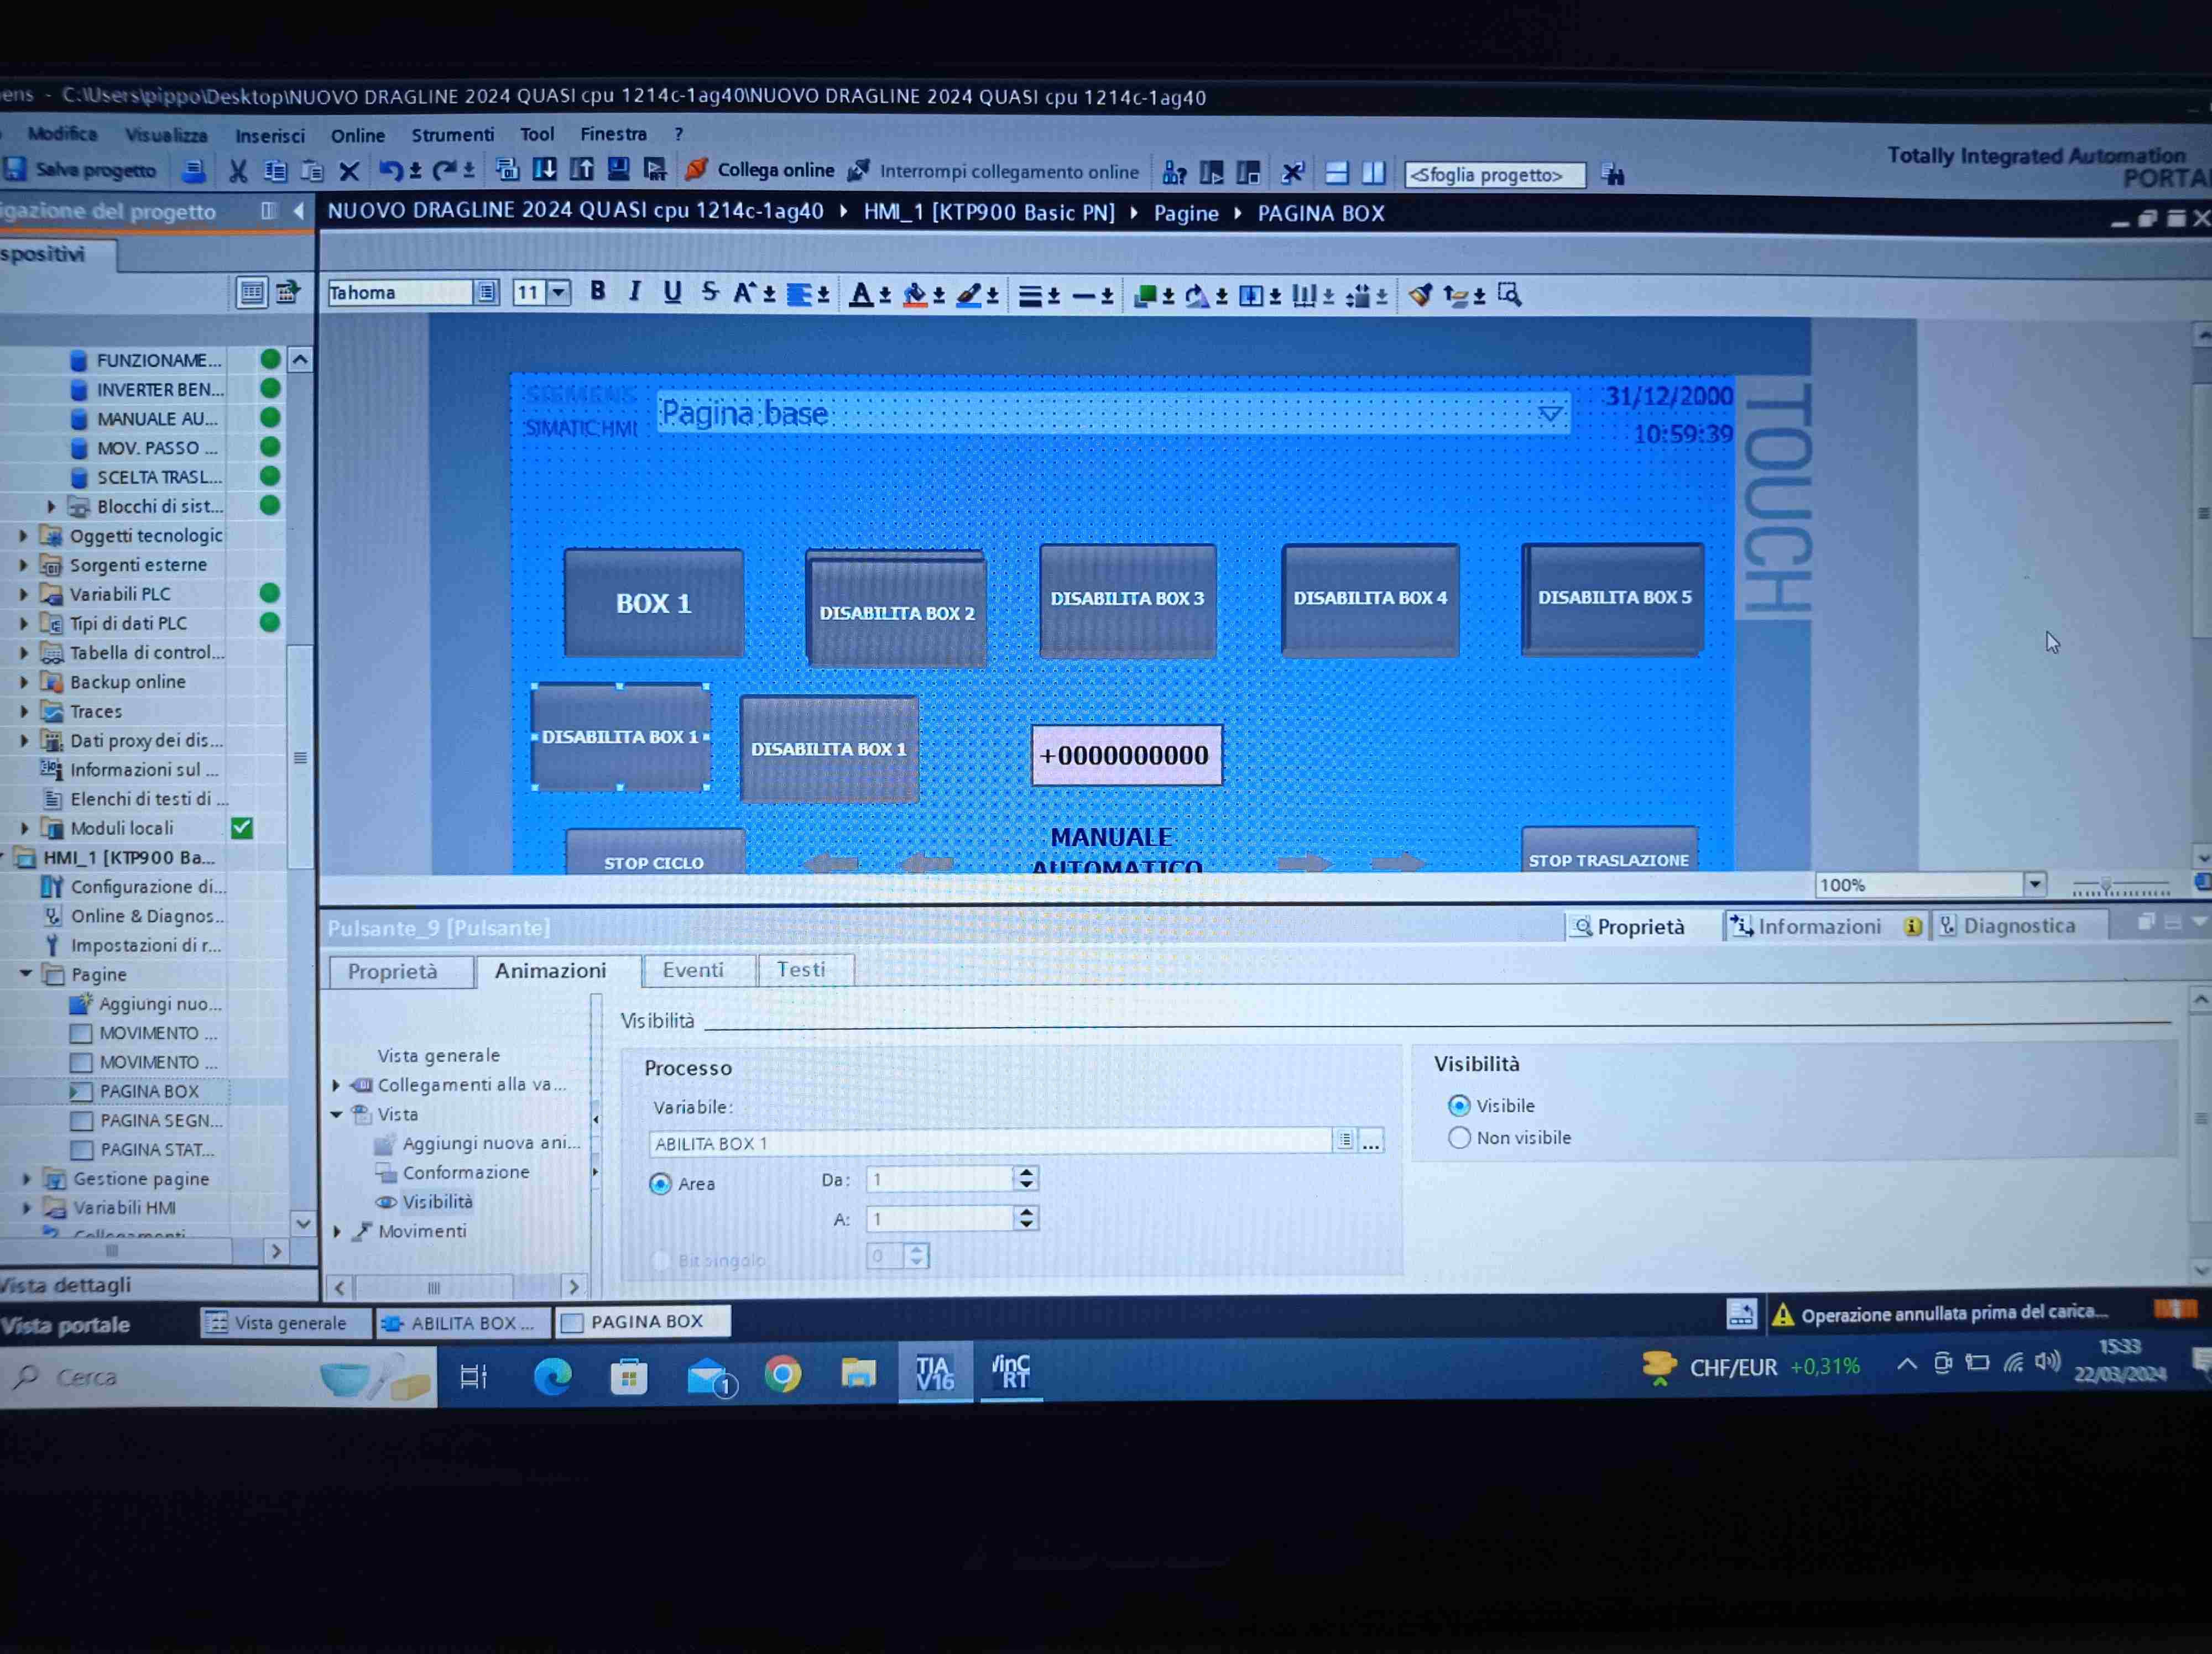Image resolution: width=2212 pixels, height=1654 pixels.
Task: Collapse the Pagine folder in project tree
Action: point(25,973)
